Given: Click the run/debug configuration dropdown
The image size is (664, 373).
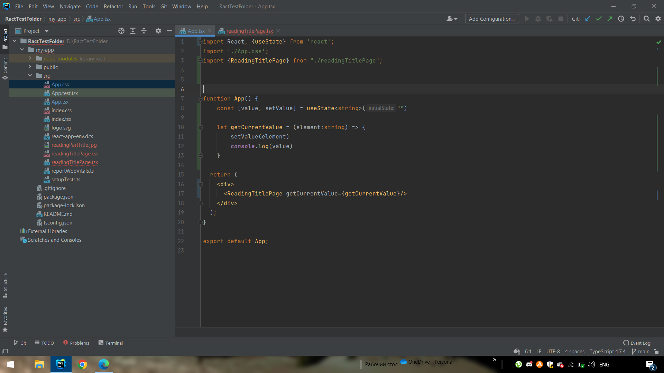Looking at the screenshot, I should [492, 19].
